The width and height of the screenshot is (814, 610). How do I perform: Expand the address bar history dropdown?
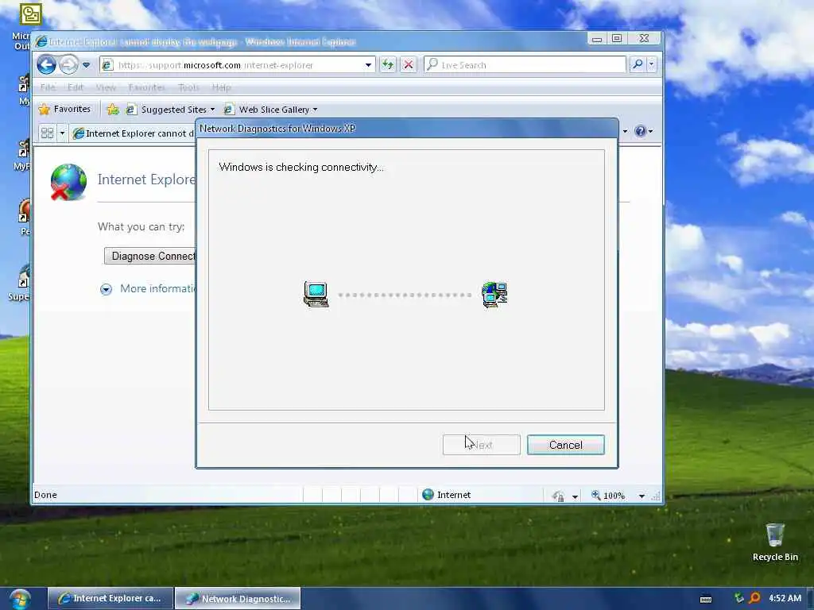click(368, 65)
